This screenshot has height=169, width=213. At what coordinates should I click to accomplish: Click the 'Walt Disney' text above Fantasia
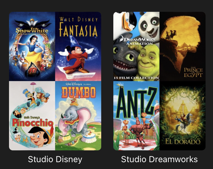point(79,19)
